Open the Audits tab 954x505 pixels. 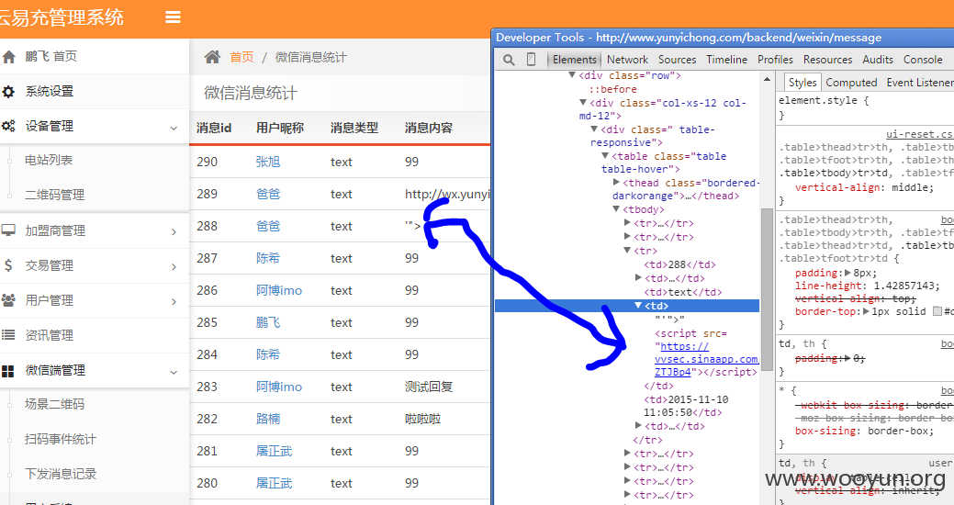point(878,59)
